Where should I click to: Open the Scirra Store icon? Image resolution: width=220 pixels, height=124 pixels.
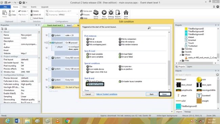96,13
